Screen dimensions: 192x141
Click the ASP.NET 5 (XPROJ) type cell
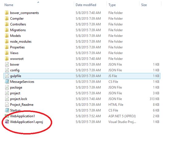point(122,116)
